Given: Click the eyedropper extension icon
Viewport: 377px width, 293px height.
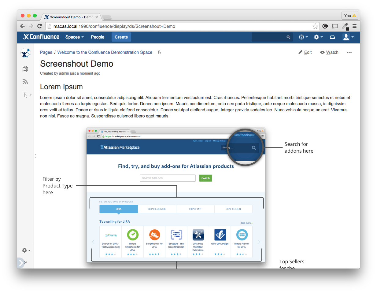Looking at the screenshot, I should point(345,26).
